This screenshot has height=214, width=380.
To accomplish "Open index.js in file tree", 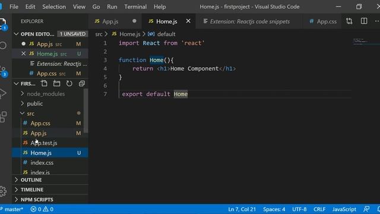I will pyautogui.click(x=50, y=172).
